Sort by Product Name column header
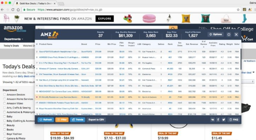 tap(46, 44)
